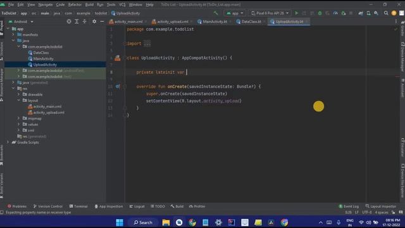Click the XML layout gutter icon beside class UploadActivity
Screen dimensions: 405x228
118,58
